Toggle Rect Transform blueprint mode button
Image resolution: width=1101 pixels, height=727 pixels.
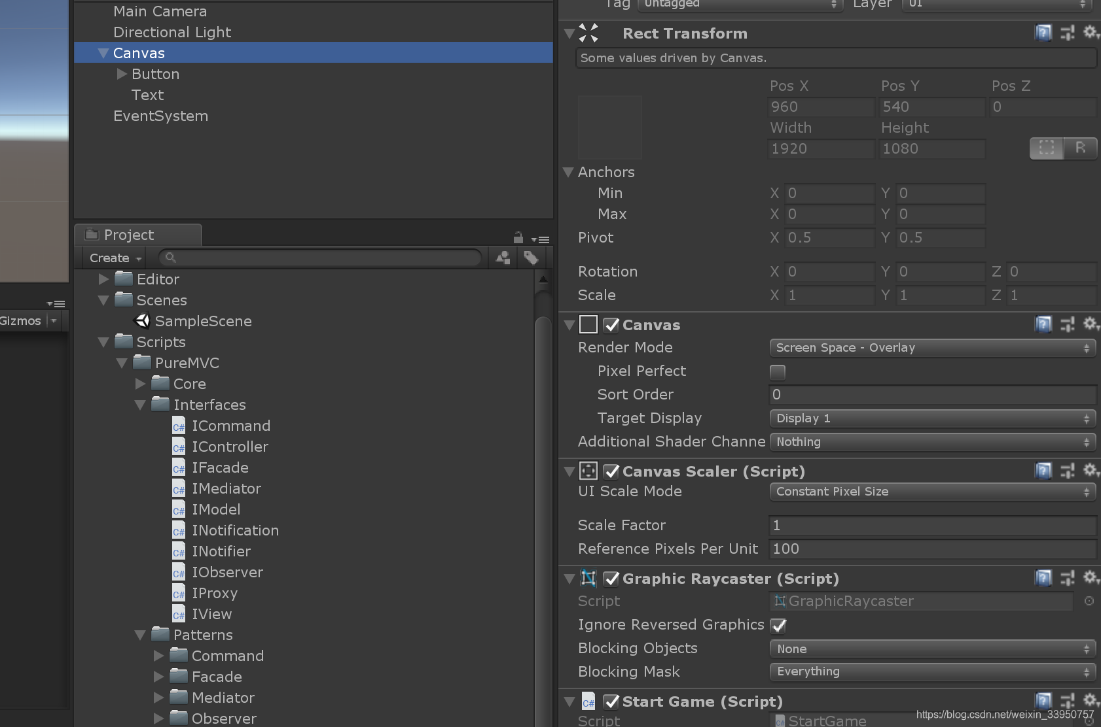[x=1047, y=148]
